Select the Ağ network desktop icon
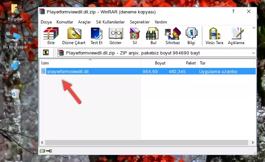 click(x=16, y=69)
